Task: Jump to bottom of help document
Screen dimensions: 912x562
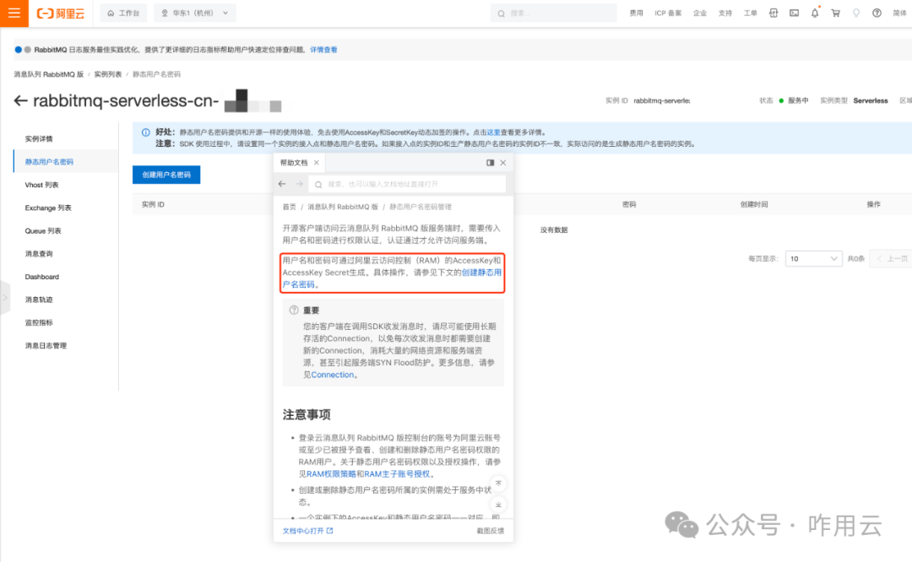Action: [498, 505]
